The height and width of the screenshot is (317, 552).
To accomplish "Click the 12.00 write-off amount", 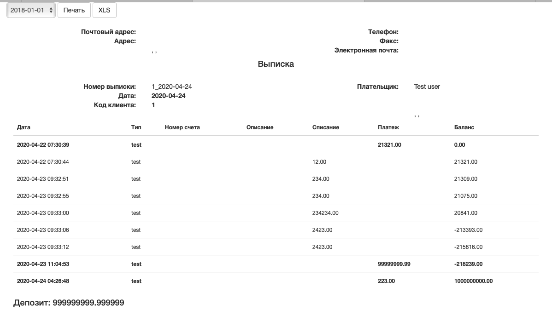I will click(x=319, y=162).
